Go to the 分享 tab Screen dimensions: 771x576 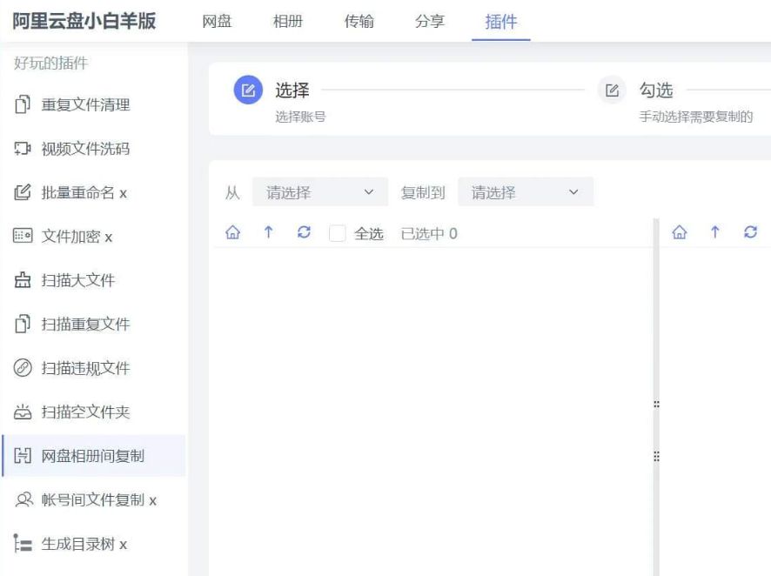(x=430, y=21)
